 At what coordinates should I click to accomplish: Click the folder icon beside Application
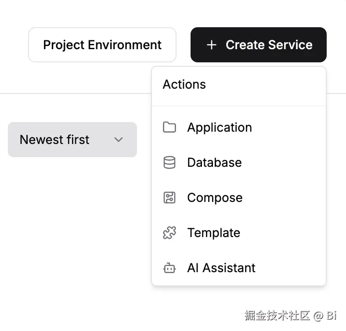pos(169,127)
